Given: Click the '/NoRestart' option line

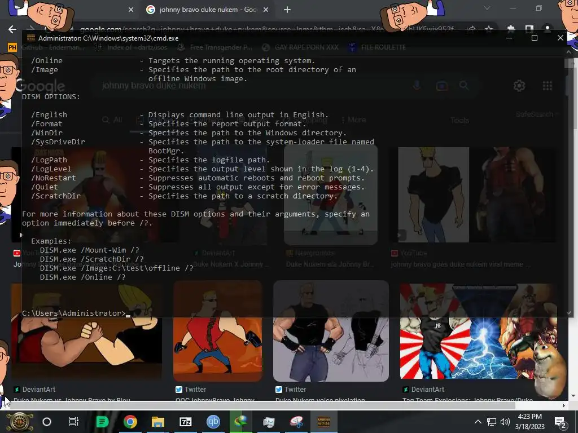Looking at the screenshot, I should (198, 178).
